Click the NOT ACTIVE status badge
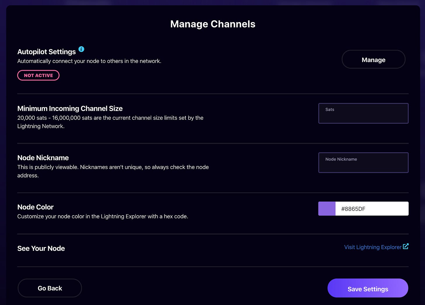 click(38, 75)
